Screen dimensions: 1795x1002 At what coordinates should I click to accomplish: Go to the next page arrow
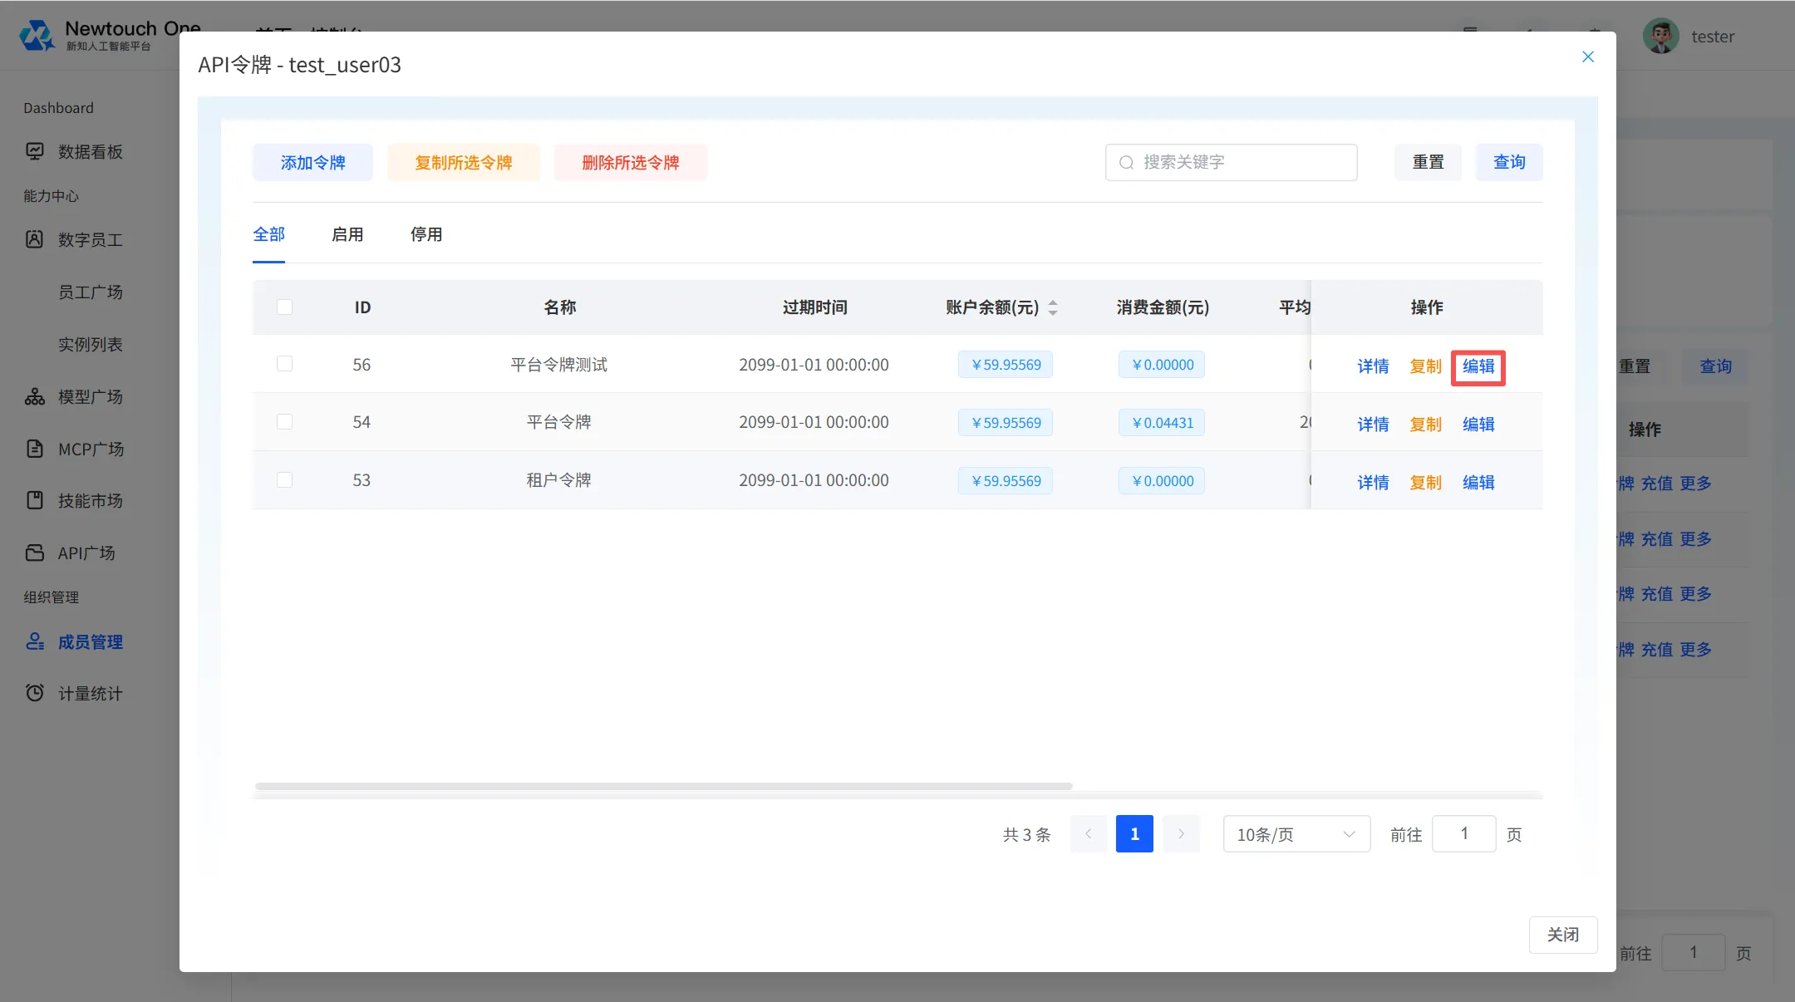(x=1181, y=834)
